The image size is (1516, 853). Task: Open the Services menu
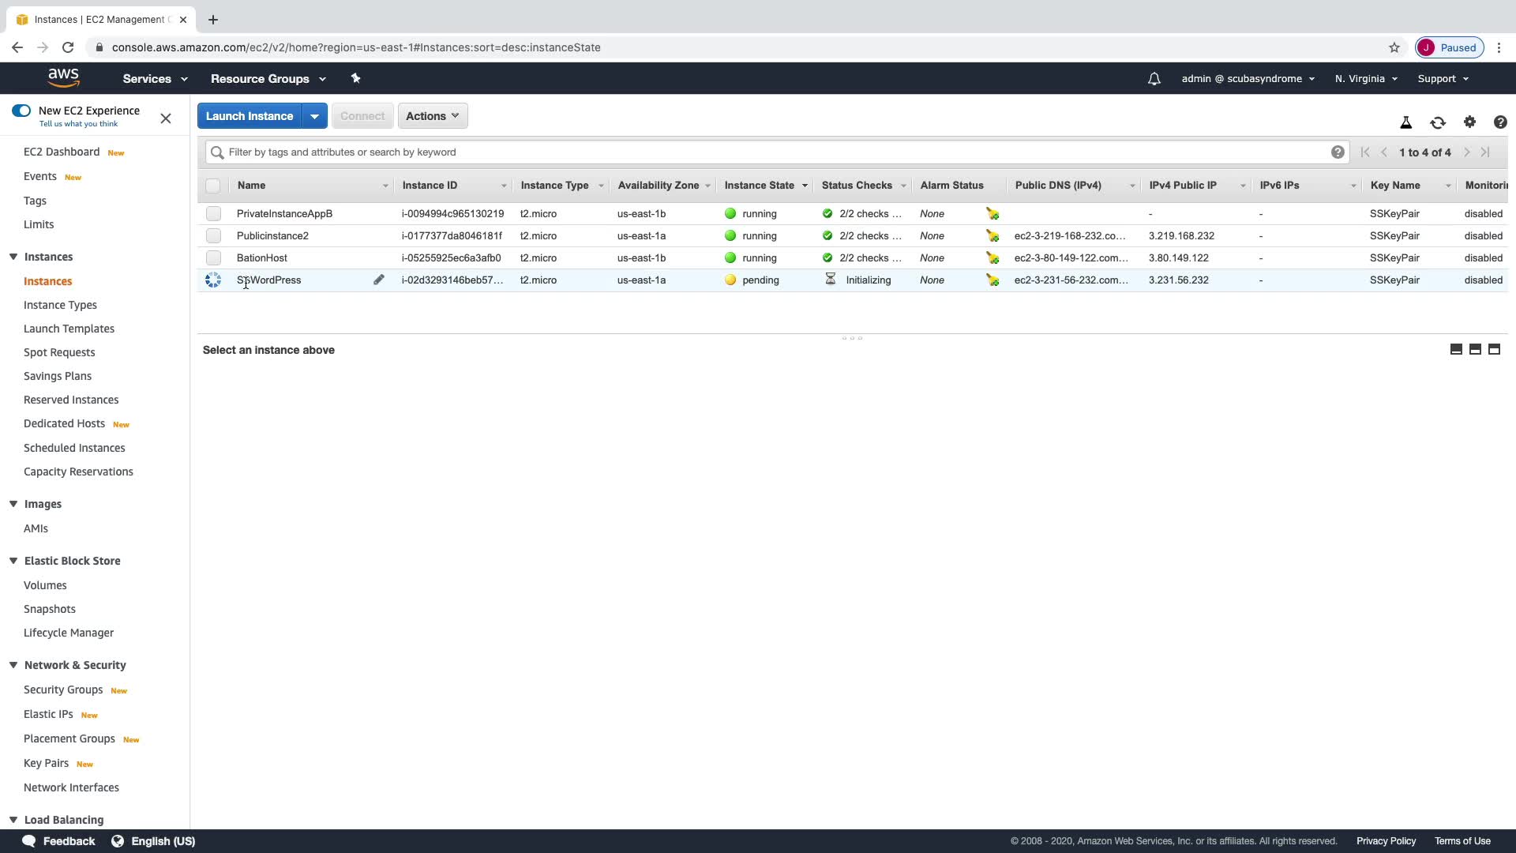(x=155, y=79)
